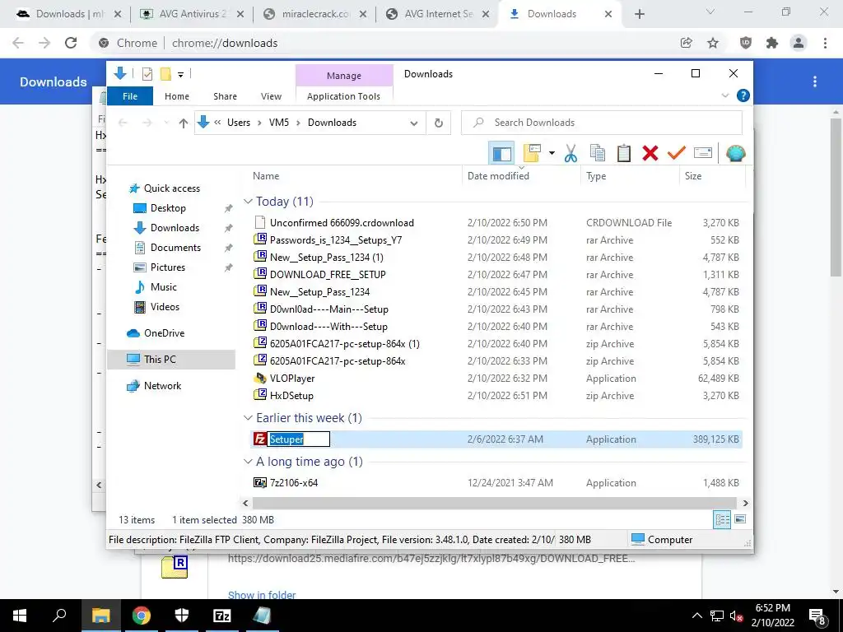
Task: Click the Classic Shell seashell icon
Action: (735, 154)
